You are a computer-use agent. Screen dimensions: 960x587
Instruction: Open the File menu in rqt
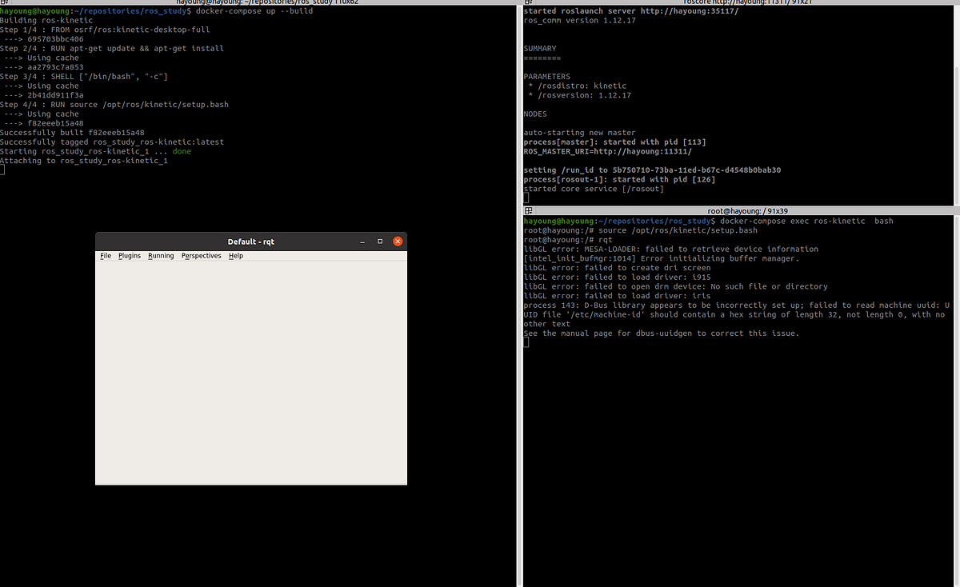(106, 255)
